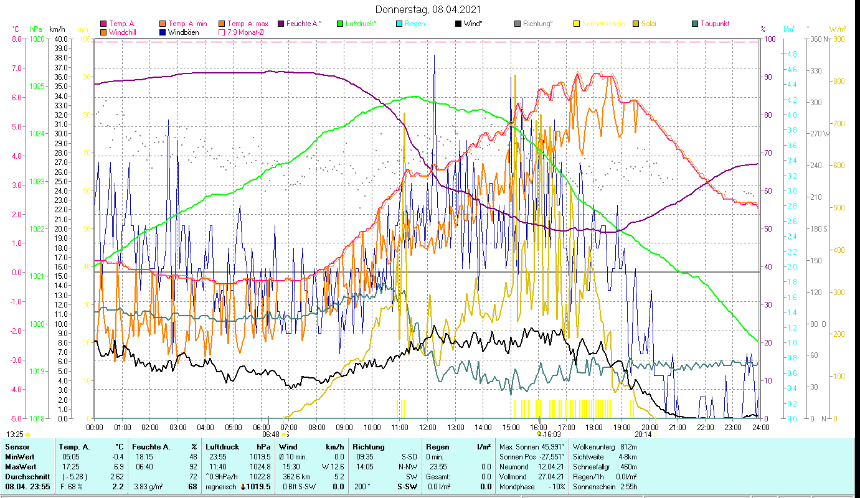Click the Sichtweite 4-8km entry

click(605, 457)
